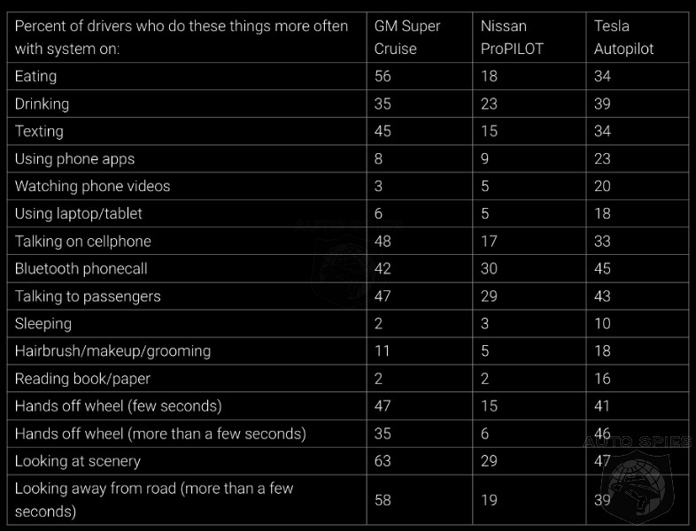The height and width of the screenshot is (531, 696).
Task: Click the Bluetooth phonecall row label
Action: point(81,269)
